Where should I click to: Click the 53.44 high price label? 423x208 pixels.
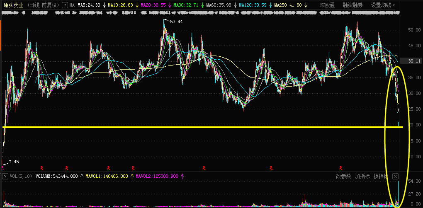click(176, 22)
